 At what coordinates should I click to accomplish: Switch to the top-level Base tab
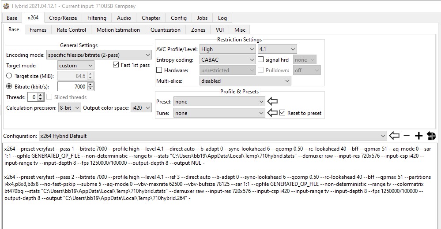click(x=12, y=18)
